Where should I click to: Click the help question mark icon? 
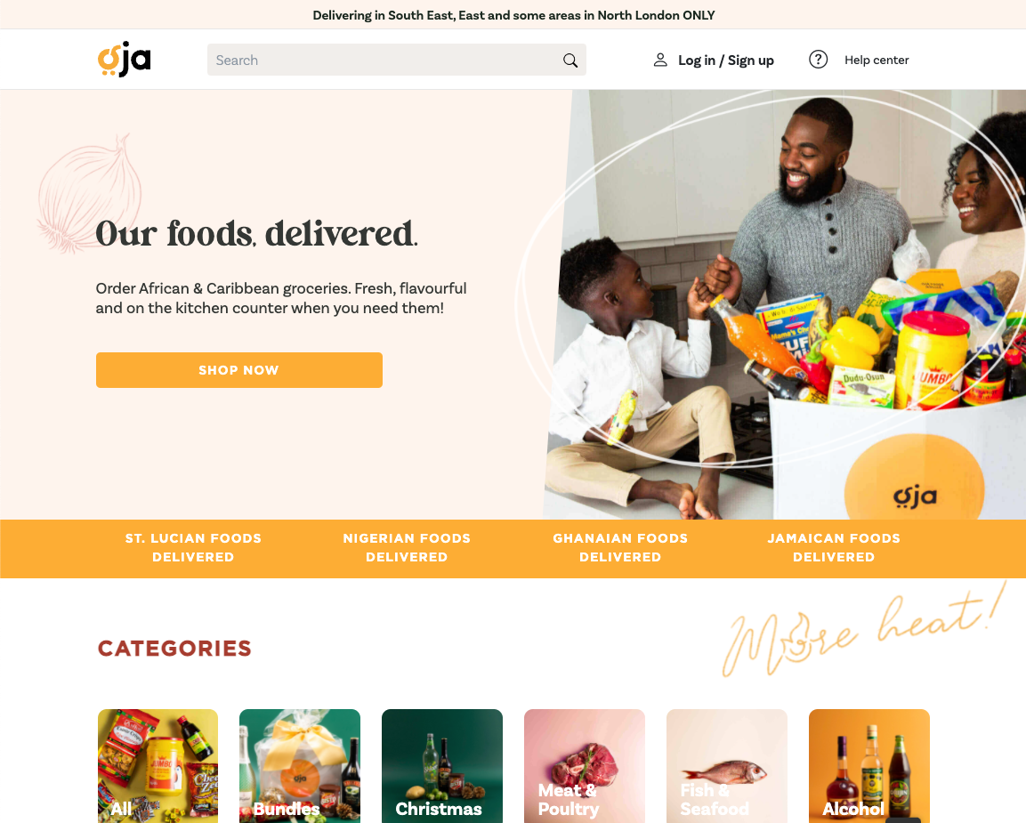coord(818,60)
